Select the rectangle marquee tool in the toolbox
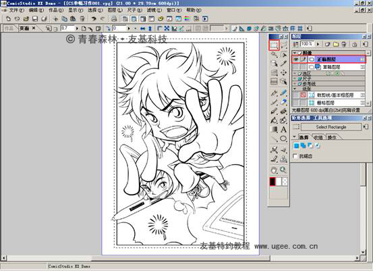Screen dimensions: 373x271 274,45
